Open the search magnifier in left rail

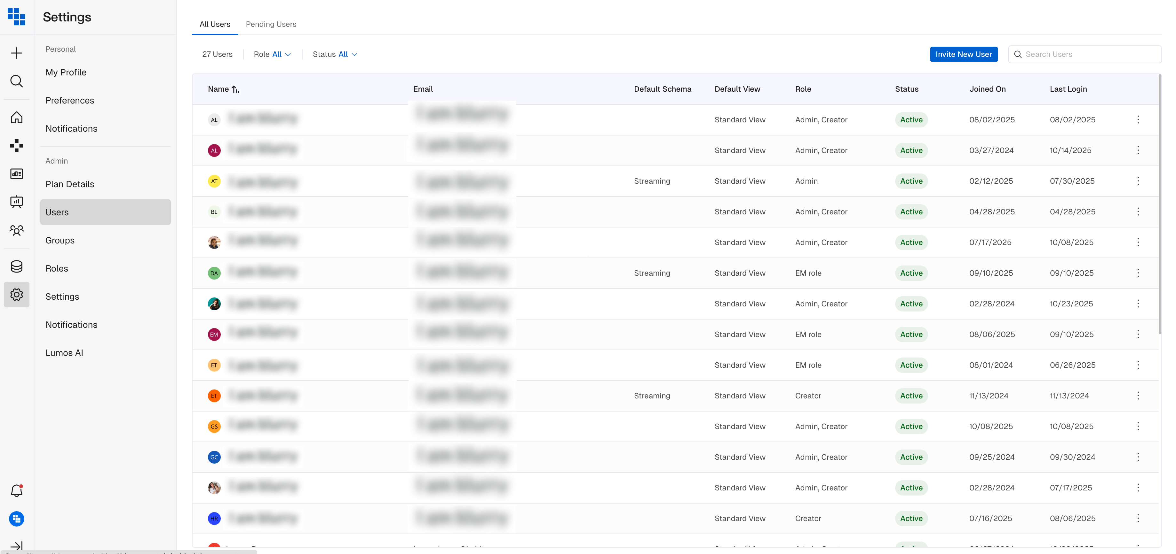(x=16, y=81)
